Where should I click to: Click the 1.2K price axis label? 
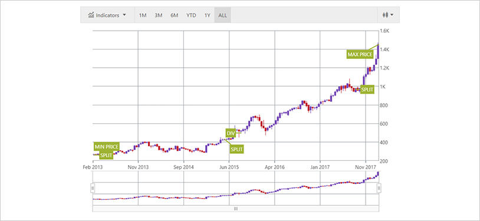pos(385,68)
